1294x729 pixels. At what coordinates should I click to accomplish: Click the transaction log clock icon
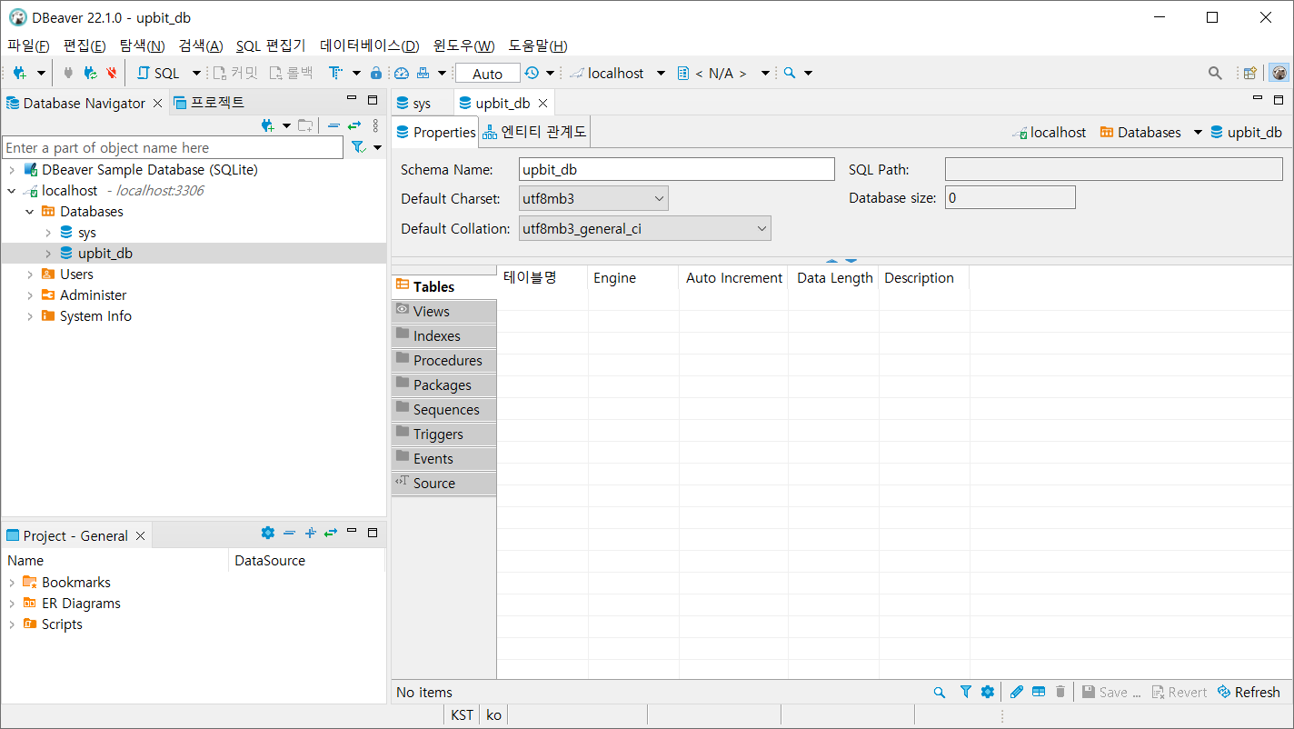pos(532,73)
